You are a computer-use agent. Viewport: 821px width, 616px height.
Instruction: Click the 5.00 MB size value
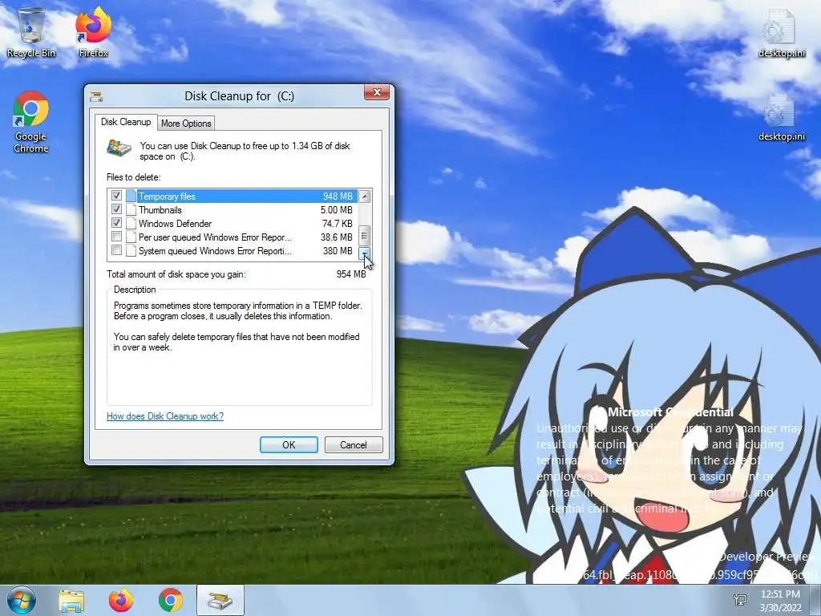point(336,210)
